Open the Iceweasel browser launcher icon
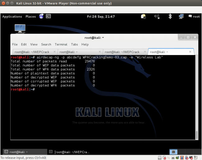202x160 pixels. [x=41, y=16]
